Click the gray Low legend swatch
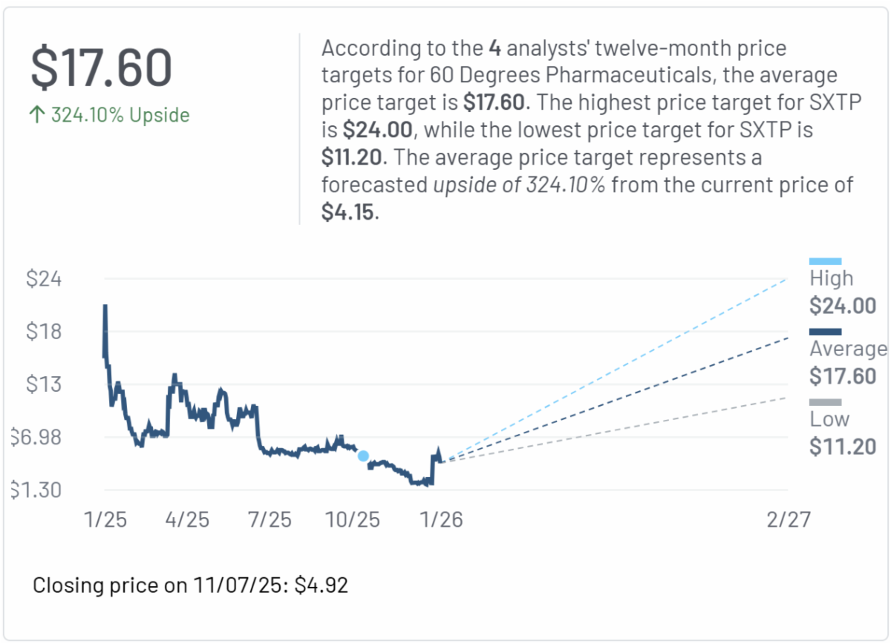891x644 pixels. click(x=825, y=402)
